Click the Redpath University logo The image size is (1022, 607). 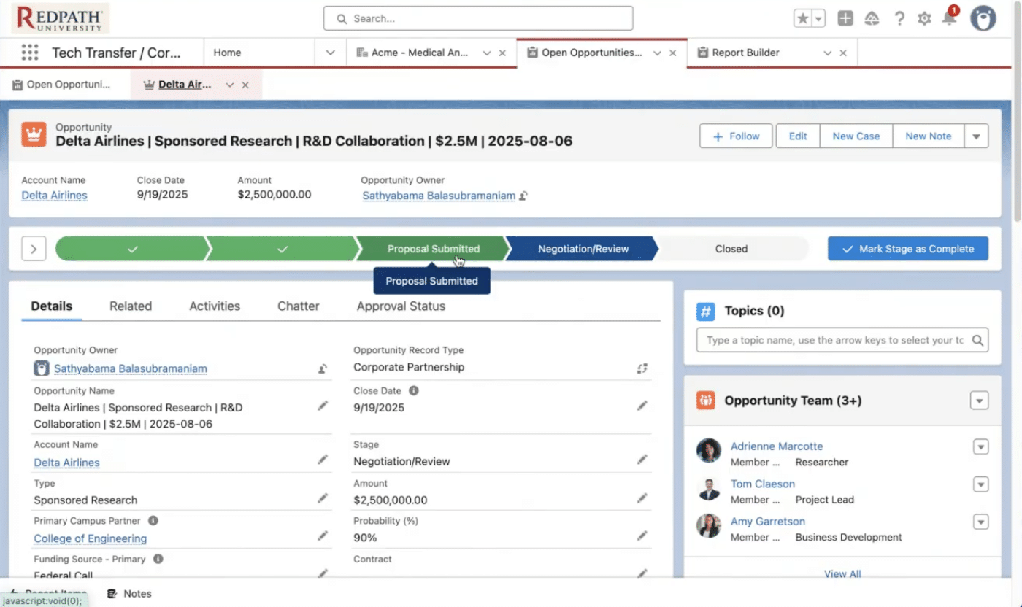pos(61,18)
